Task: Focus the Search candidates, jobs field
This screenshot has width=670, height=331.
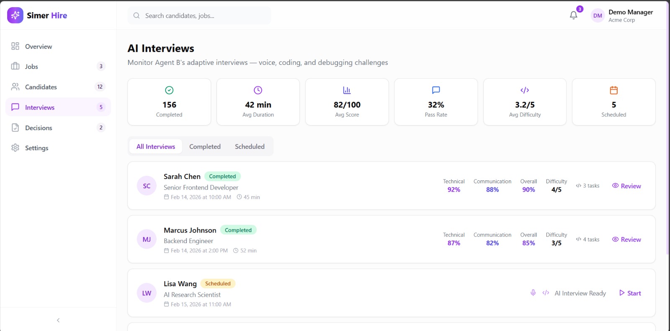Action: click(x=199, y=15)
